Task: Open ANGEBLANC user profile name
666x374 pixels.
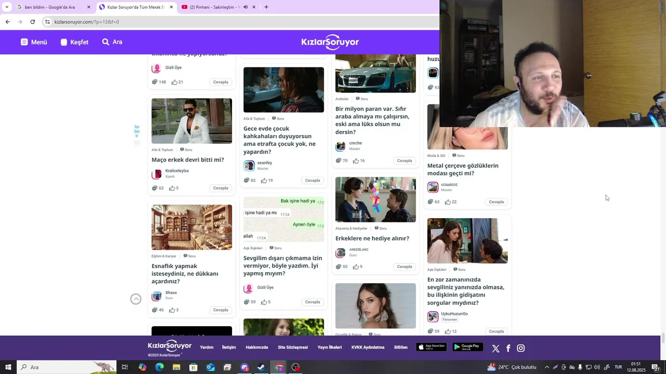Action: click(358, 249)
